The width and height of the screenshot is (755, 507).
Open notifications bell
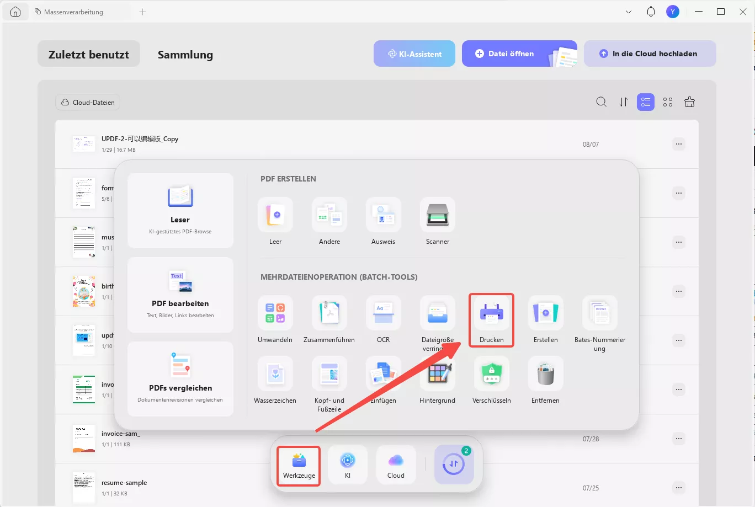(x=651, y=12)
